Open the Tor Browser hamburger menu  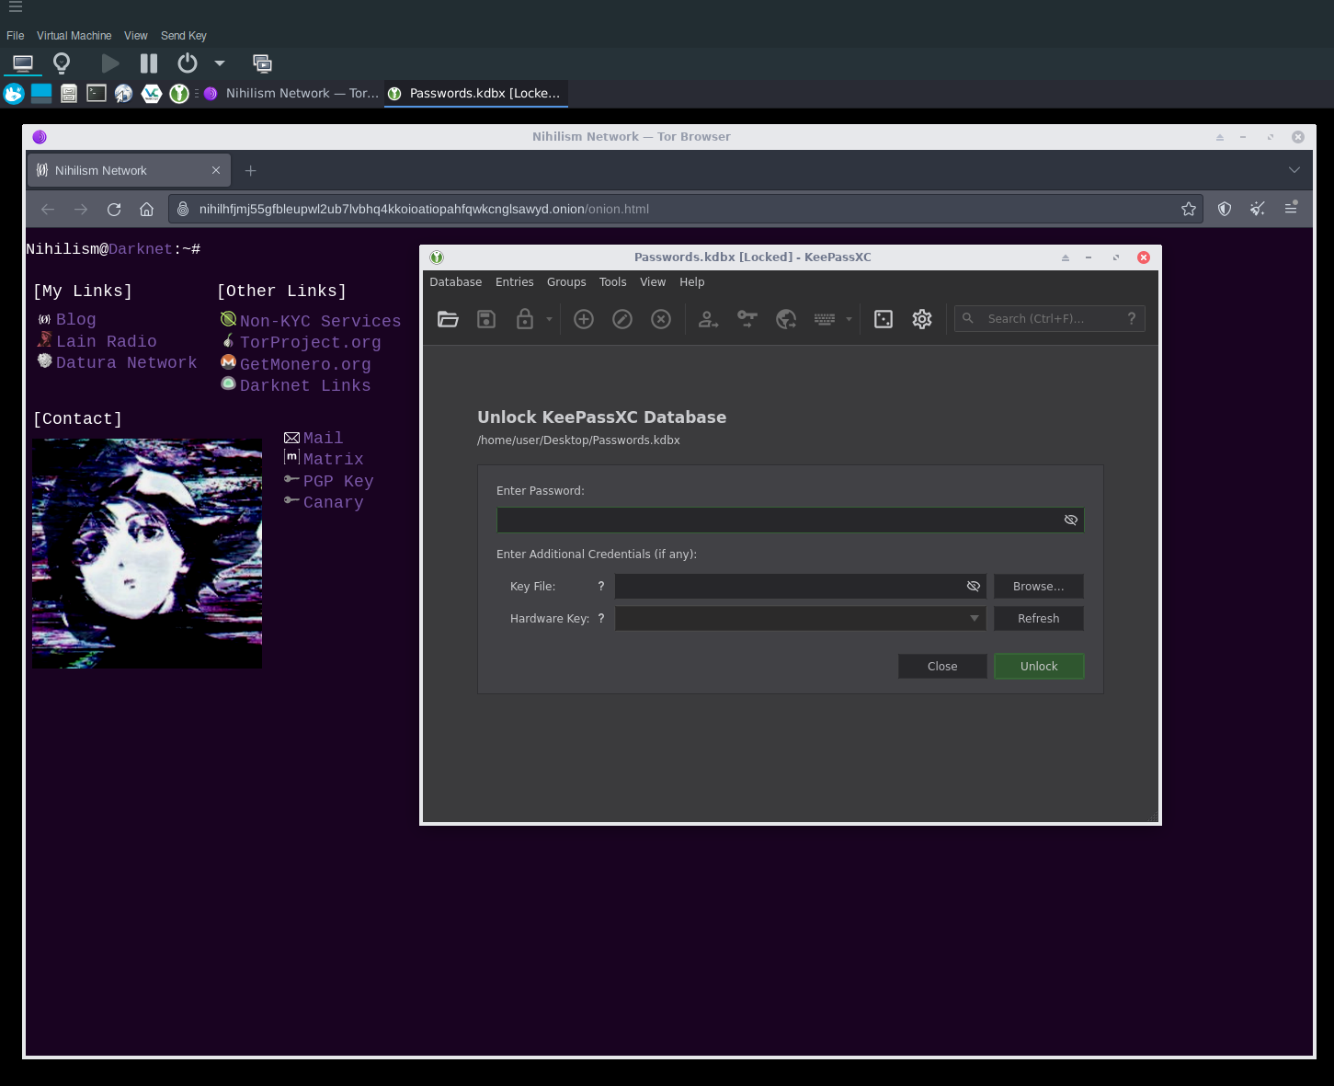1291,209
